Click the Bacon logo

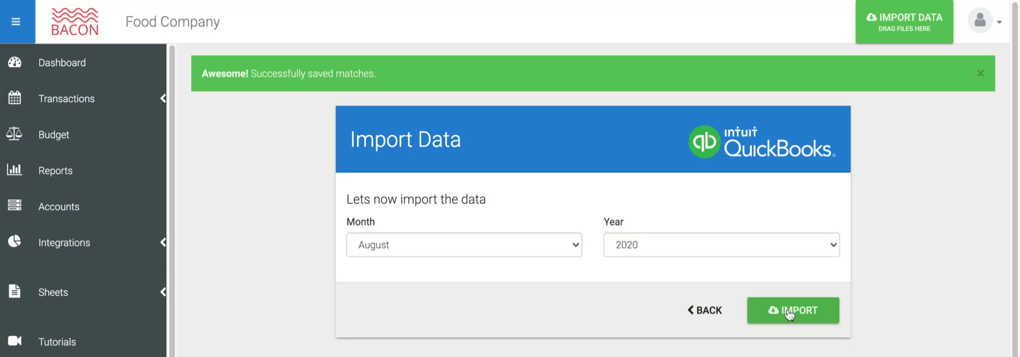[x=75, y=22]
